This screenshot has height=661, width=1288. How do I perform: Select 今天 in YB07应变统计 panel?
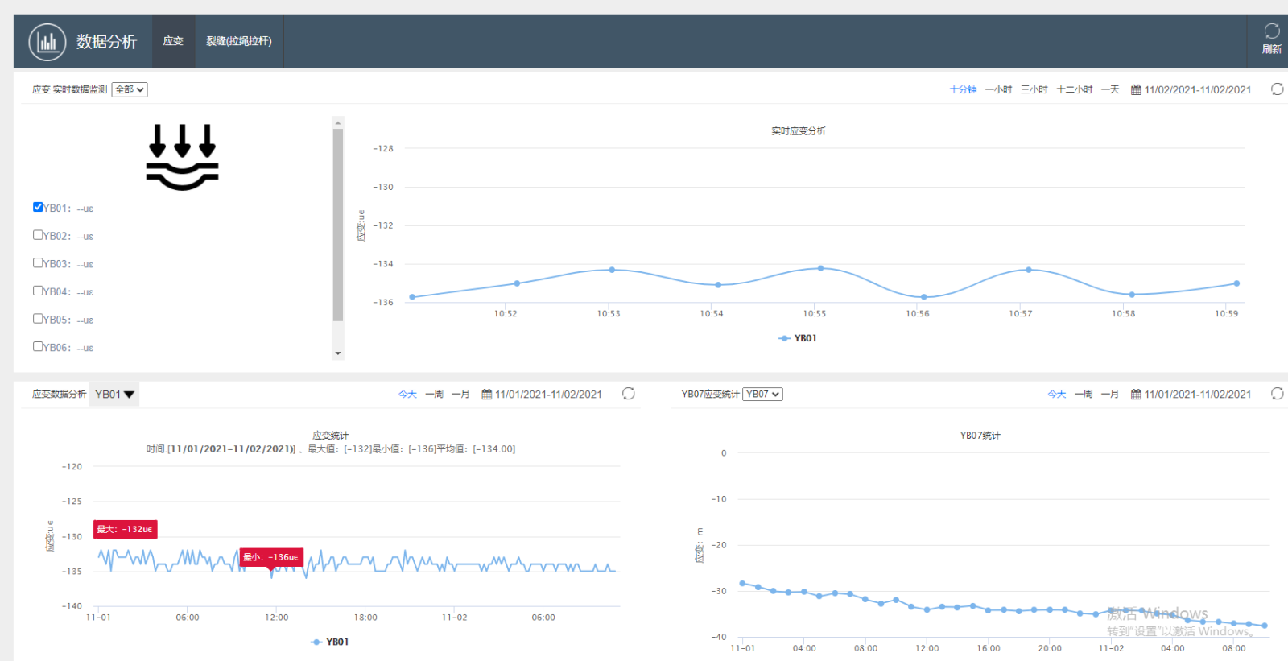[1057, 394]
